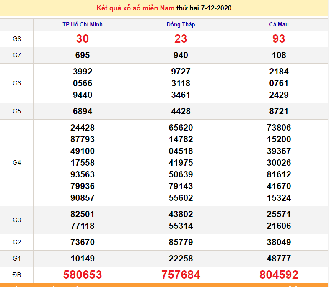This screenshot has height=287, width=329.
Task: Open the Đồng Tháp province link
Action: click(181, 24)
